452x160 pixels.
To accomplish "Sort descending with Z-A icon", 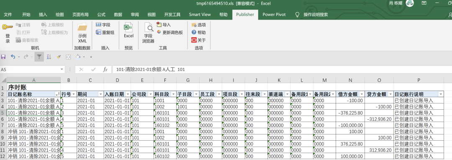I will [x=49, y=57].
